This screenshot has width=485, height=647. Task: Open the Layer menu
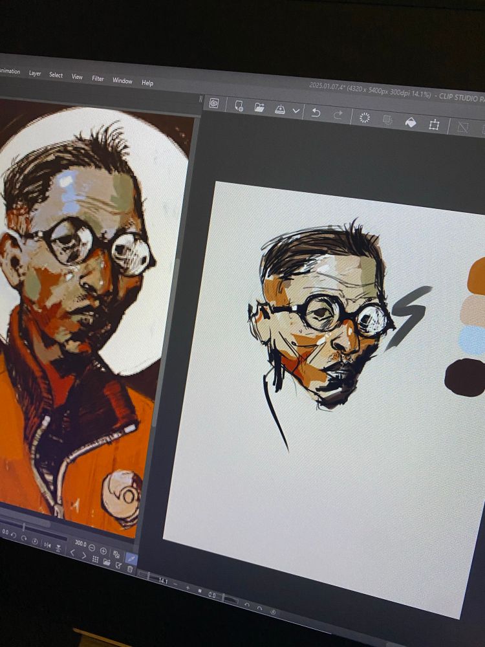point(35,74)
